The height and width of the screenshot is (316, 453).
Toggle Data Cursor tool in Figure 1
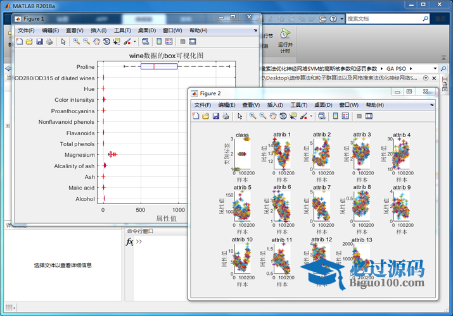(117, 42)
